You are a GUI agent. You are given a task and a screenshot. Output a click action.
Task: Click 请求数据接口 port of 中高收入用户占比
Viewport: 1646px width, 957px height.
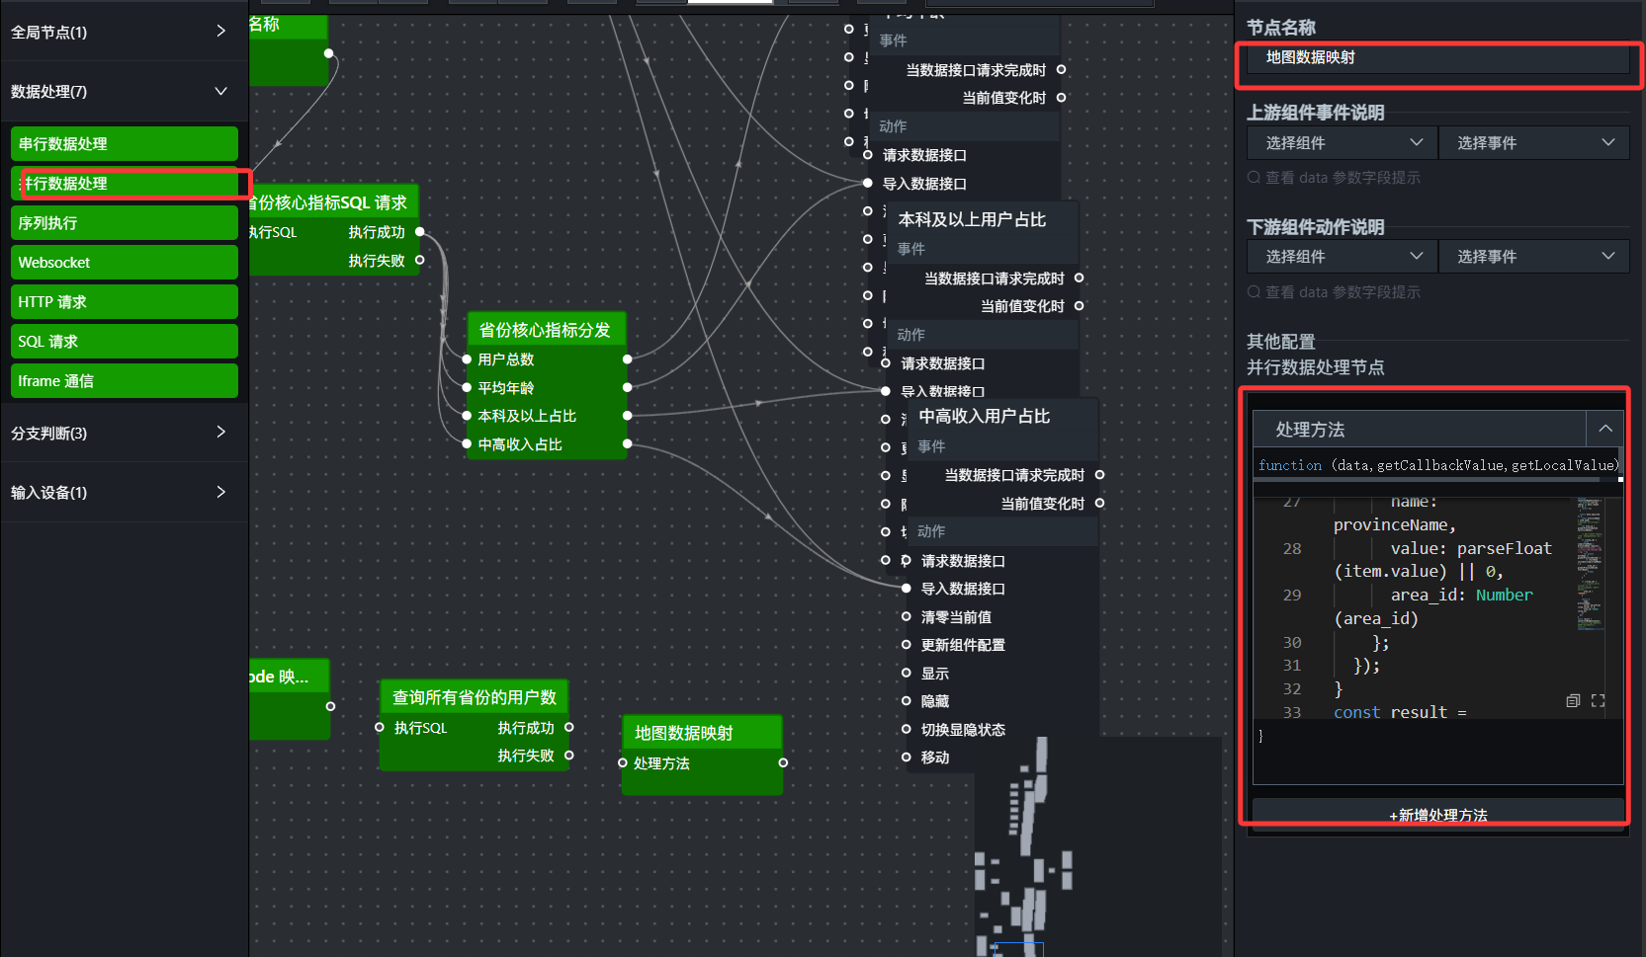point(907,561)
